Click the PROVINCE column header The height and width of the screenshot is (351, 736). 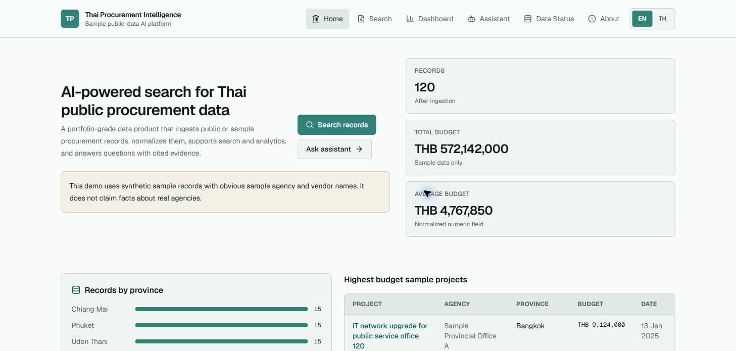pos(532,304)
